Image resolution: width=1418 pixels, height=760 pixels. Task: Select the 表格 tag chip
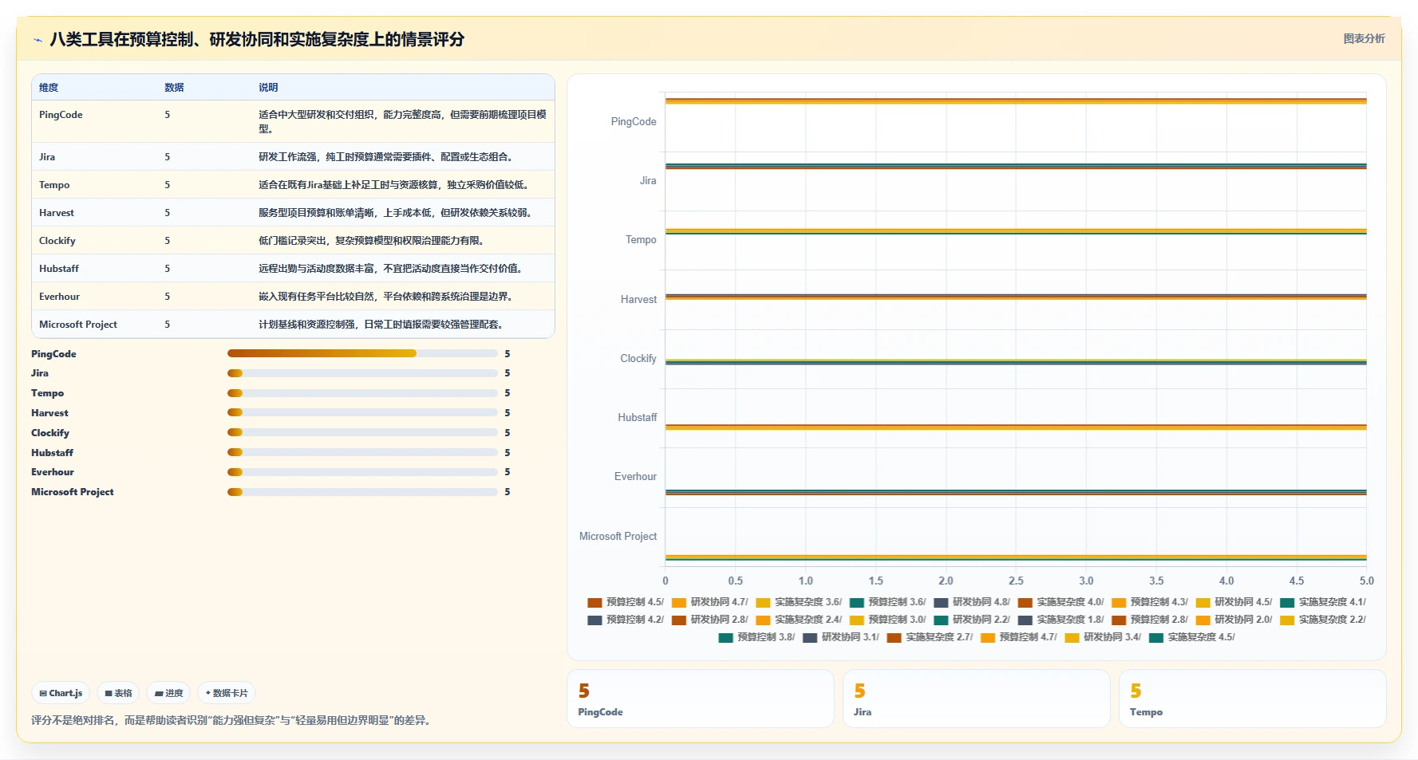(x=118, y=693)
